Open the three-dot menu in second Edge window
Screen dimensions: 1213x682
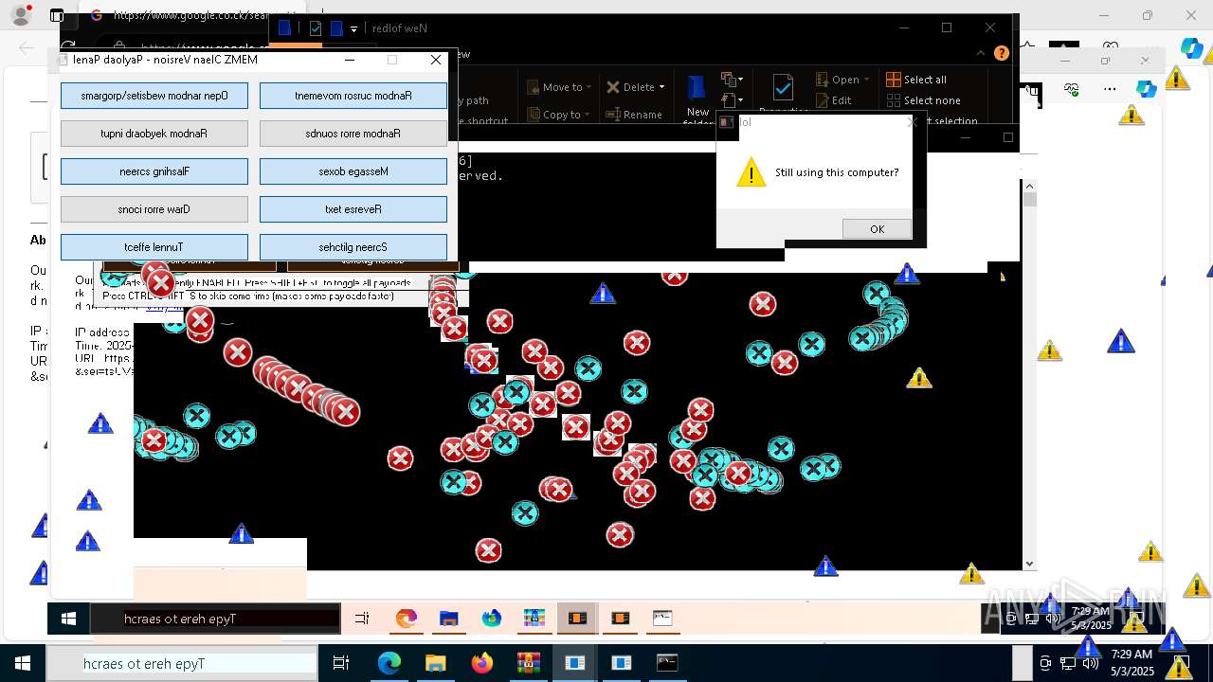tap(1110, 89)
